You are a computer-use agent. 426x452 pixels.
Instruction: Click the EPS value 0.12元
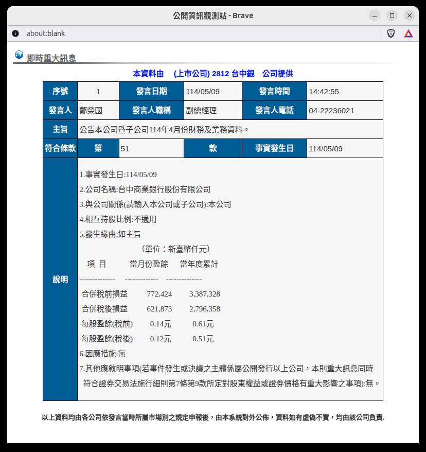click(x=161, y=339)
